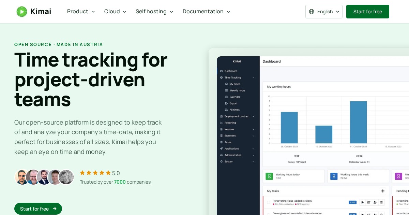Click the "Today, 10/12/23" label

[297, 162]
